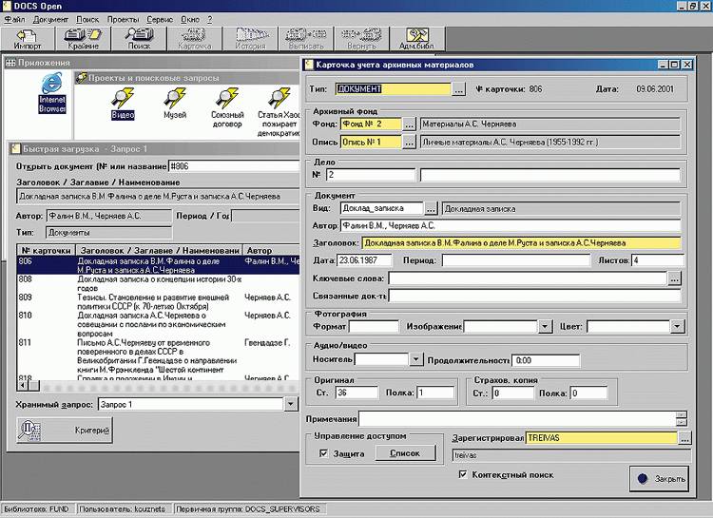Open the Документ menu
This screenshot has width=713, height=518.
coord(50,20)
